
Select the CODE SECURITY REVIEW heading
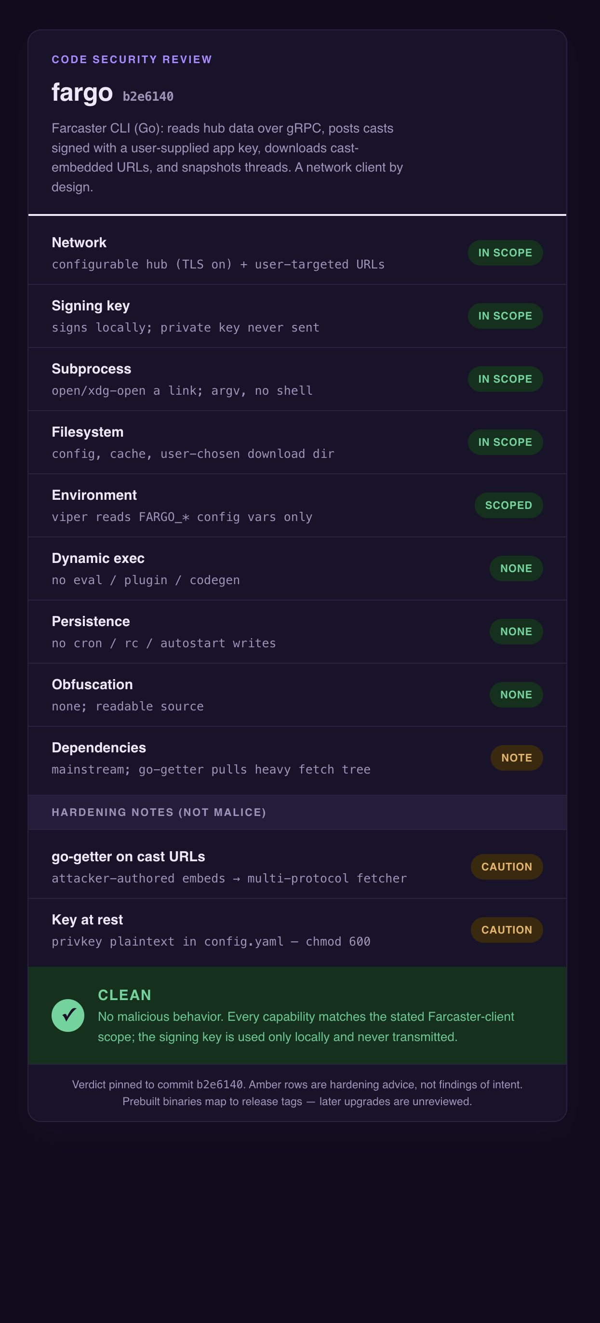pyautogui.click(x=132, y=60)
